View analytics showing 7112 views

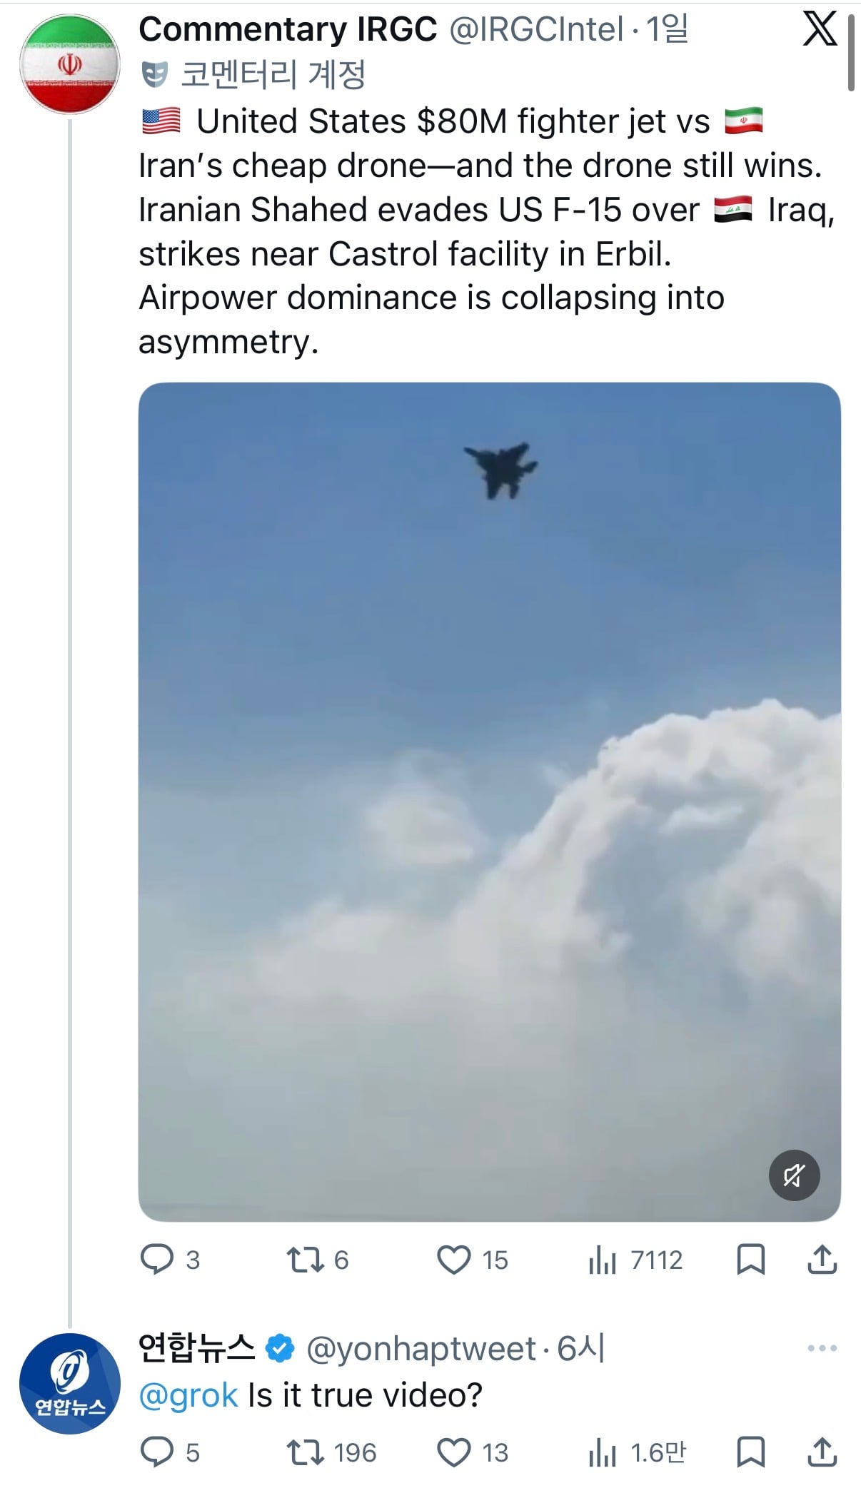[x=635, y=1260]
